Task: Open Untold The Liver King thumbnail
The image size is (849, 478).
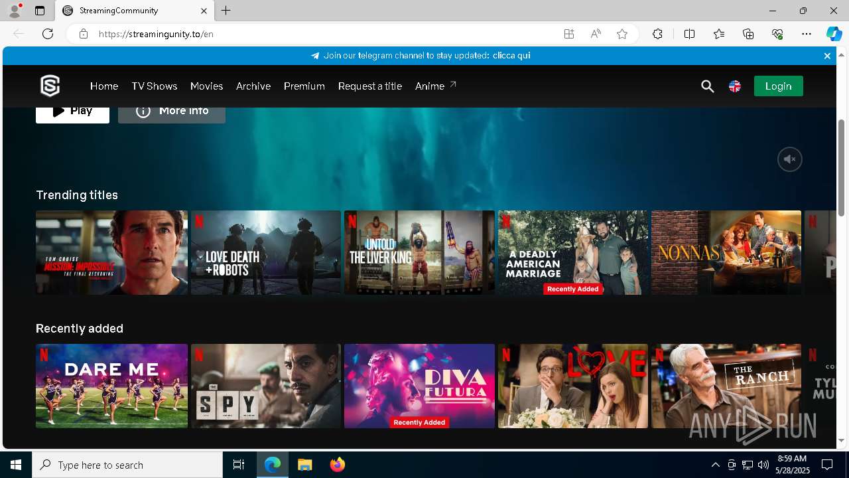Action: click(419, 252)
